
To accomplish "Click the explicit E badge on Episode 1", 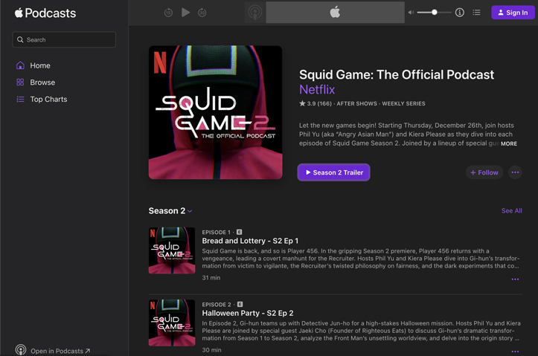I will coord(240,232).
